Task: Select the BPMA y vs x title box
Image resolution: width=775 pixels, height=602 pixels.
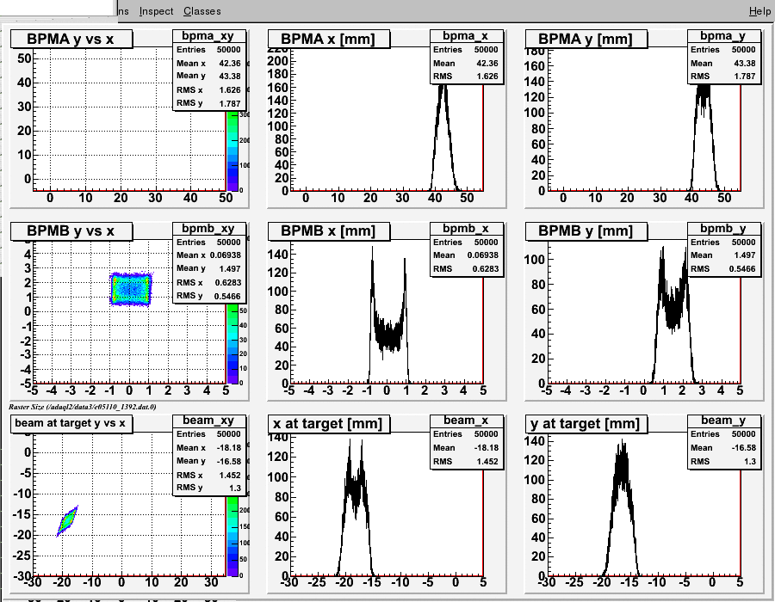Action: tap(71, 39)
